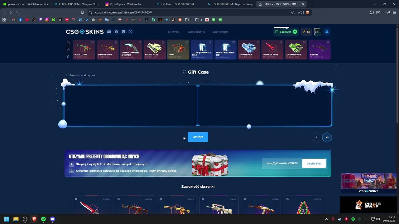
Task: Open the Brave VPN shield icon
Action: coord(388,12)
